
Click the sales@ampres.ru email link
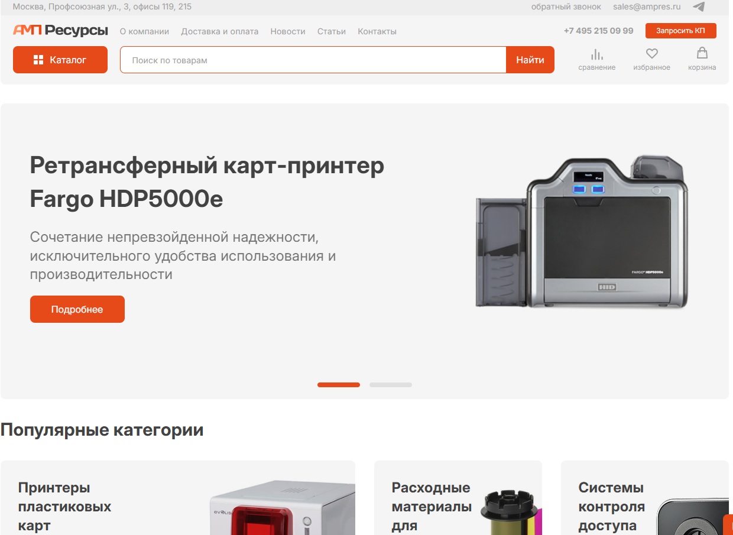[x=647, y=7]
